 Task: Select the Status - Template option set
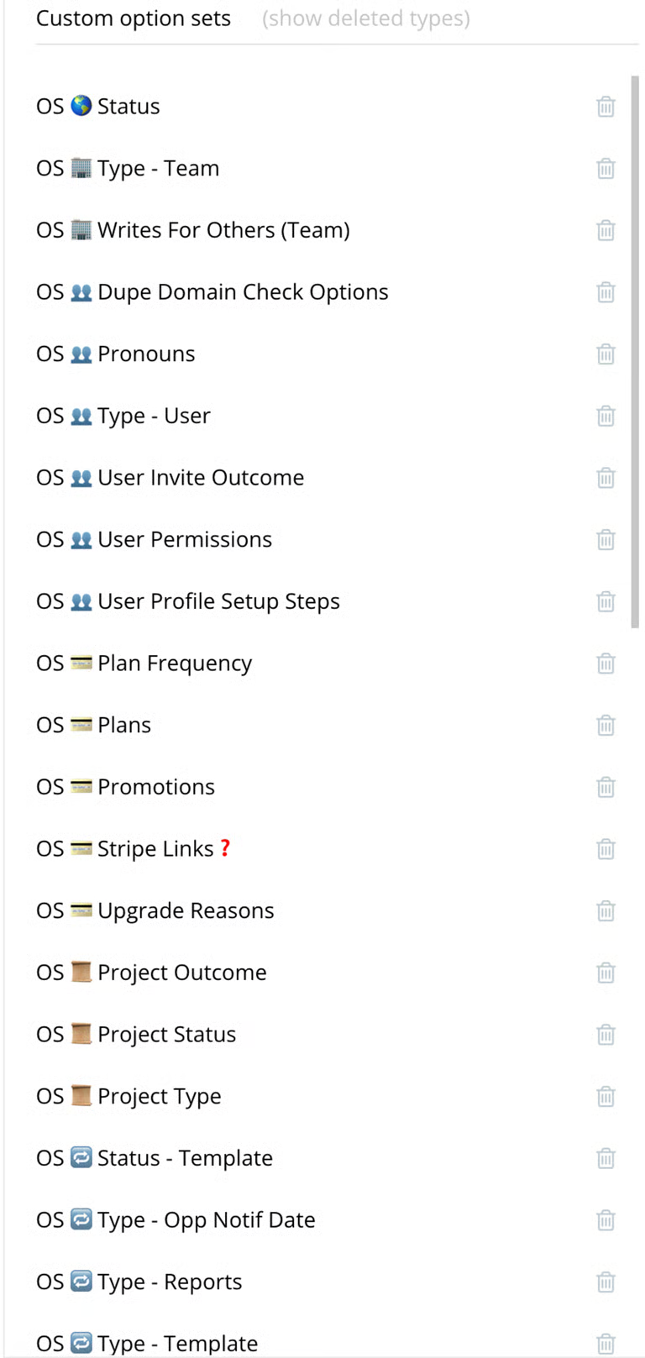185,1158
